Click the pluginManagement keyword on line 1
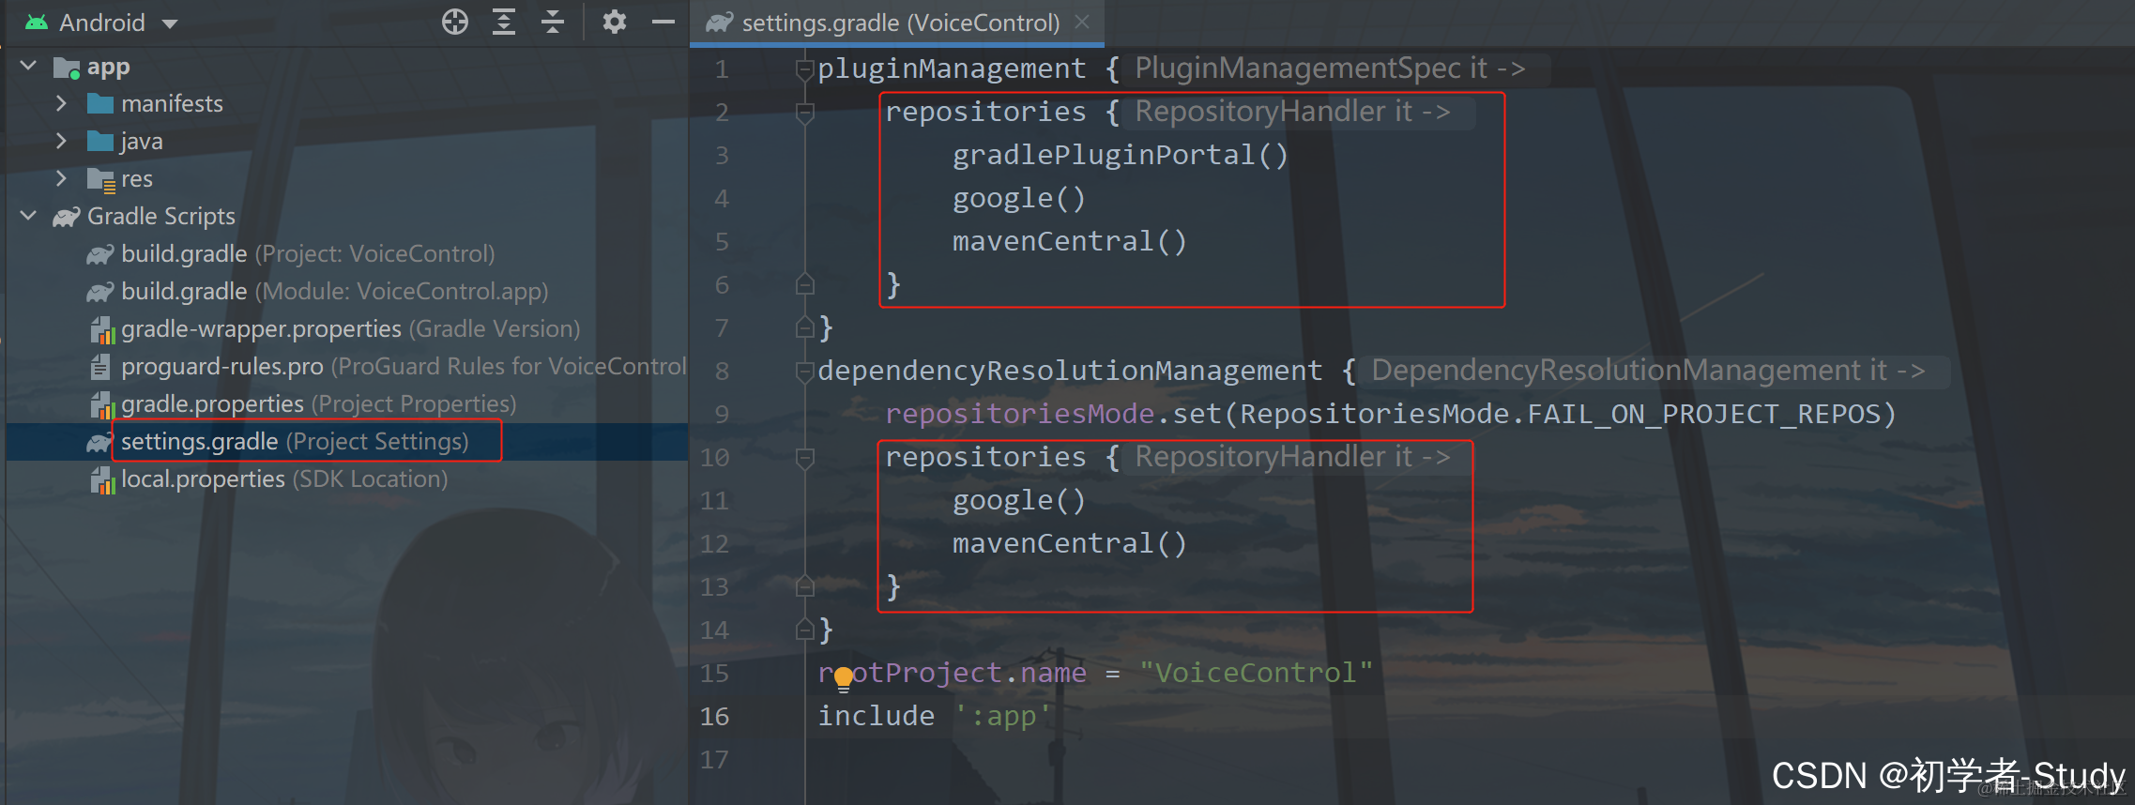2135x805 pixels. [952, 68]
